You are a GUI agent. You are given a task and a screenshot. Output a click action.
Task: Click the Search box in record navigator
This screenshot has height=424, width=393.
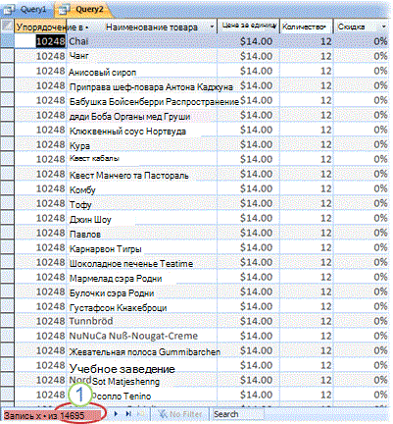[x=237, y=414]
